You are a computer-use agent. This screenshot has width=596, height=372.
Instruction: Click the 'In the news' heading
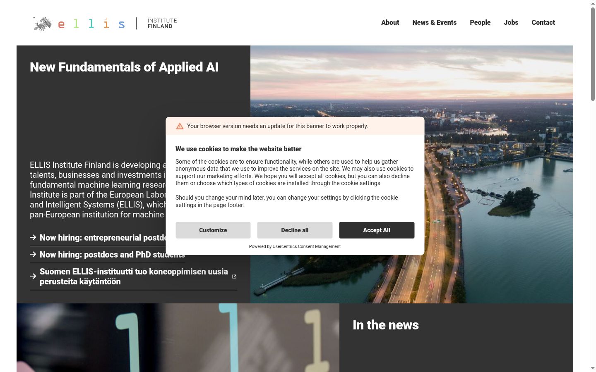(x=386, y=325)
